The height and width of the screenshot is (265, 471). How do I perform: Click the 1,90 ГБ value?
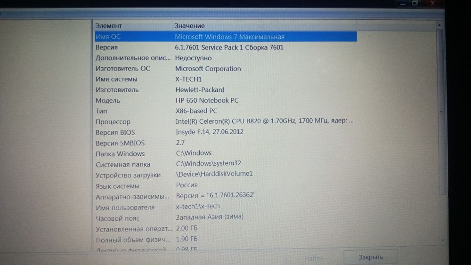click(x=187, y=239)
